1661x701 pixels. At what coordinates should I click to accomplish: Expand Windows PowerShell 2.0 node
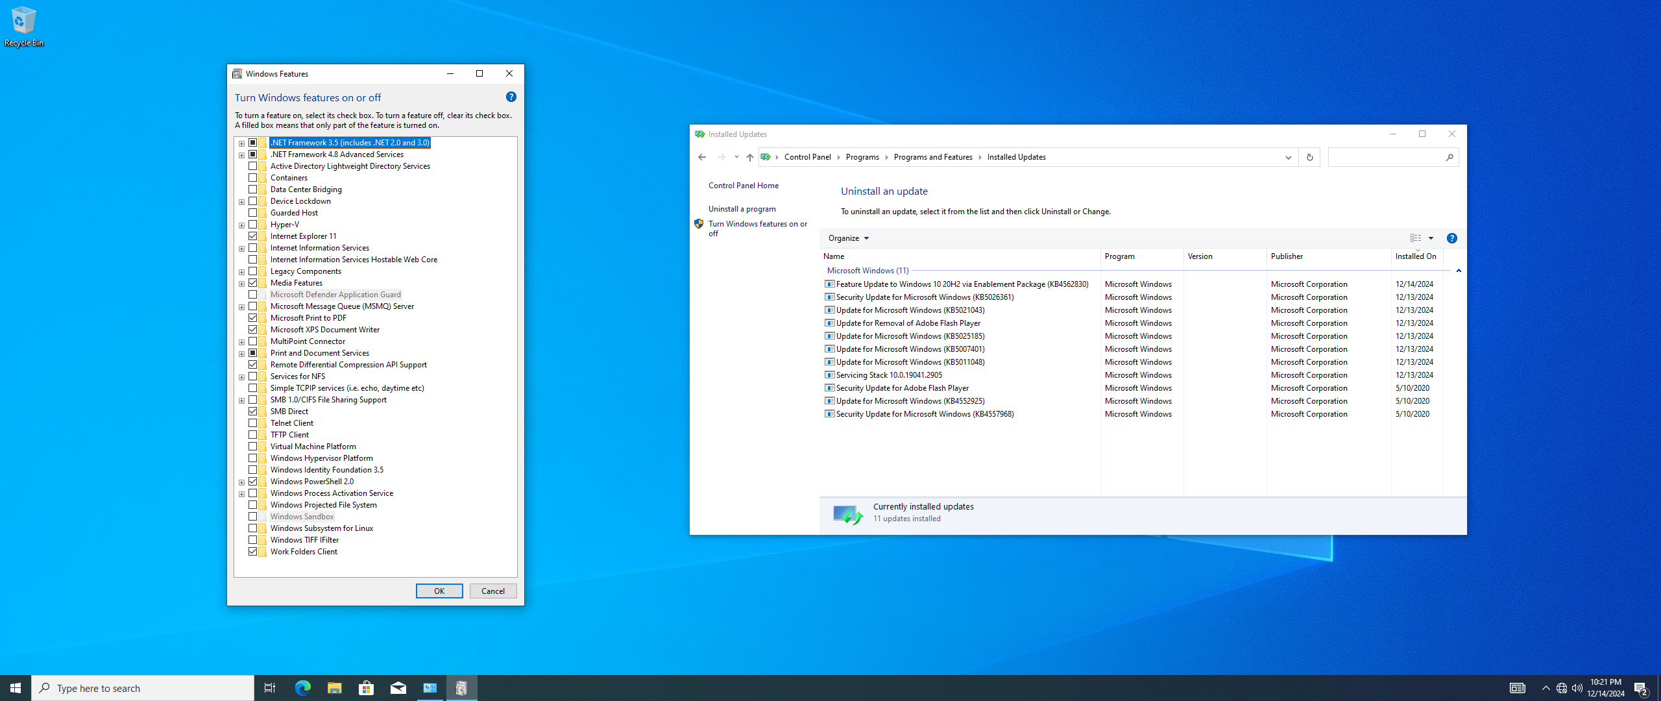241,482
